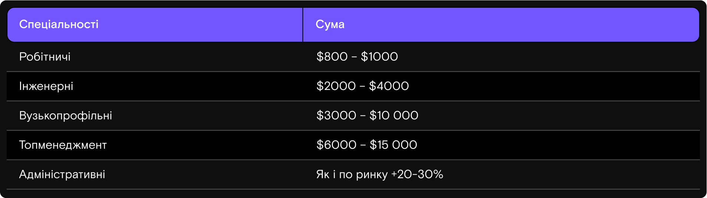This screenshot has height=198, width=707.
Task: Click the $2000 amount for Інженерні
Action: coord(336,86)
